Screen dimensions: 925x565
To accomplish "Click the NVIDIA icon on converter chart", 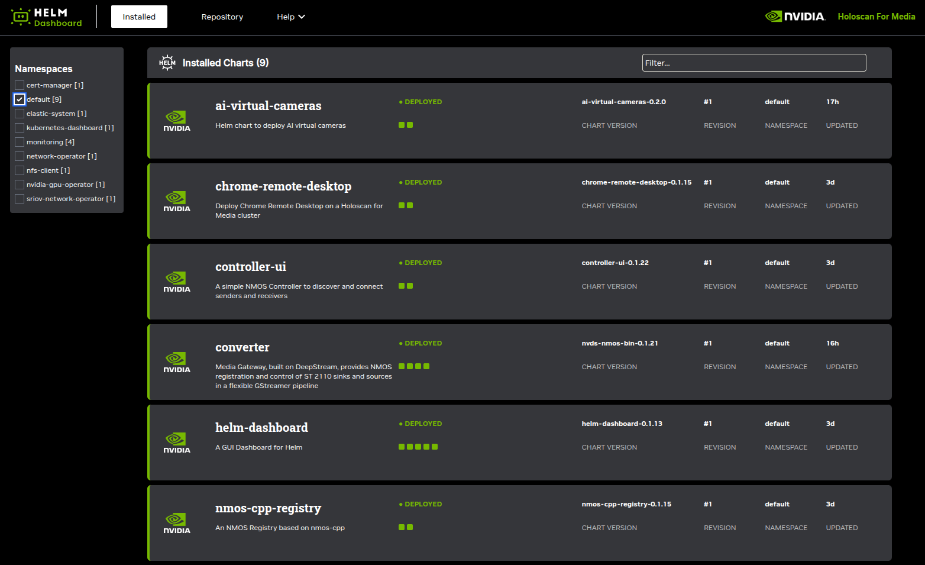I will click(176, 362).
